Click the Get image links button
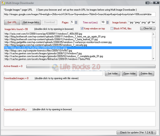The height and width of the screenshot is (136, 160). (x=31, y=22)
